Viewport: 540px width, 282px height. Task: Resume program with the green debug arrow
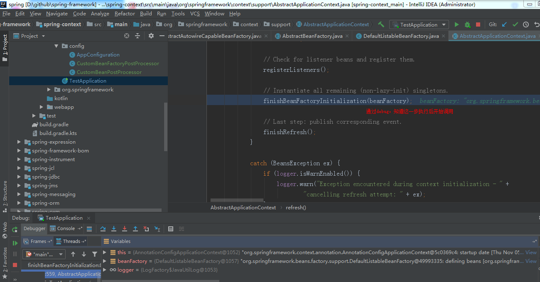coord(15,243)
